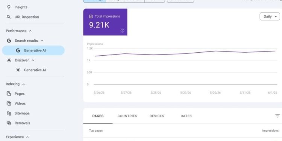This screenshot has width=282, height=141.
Task: Open the table filter icon
Action: 277,116
